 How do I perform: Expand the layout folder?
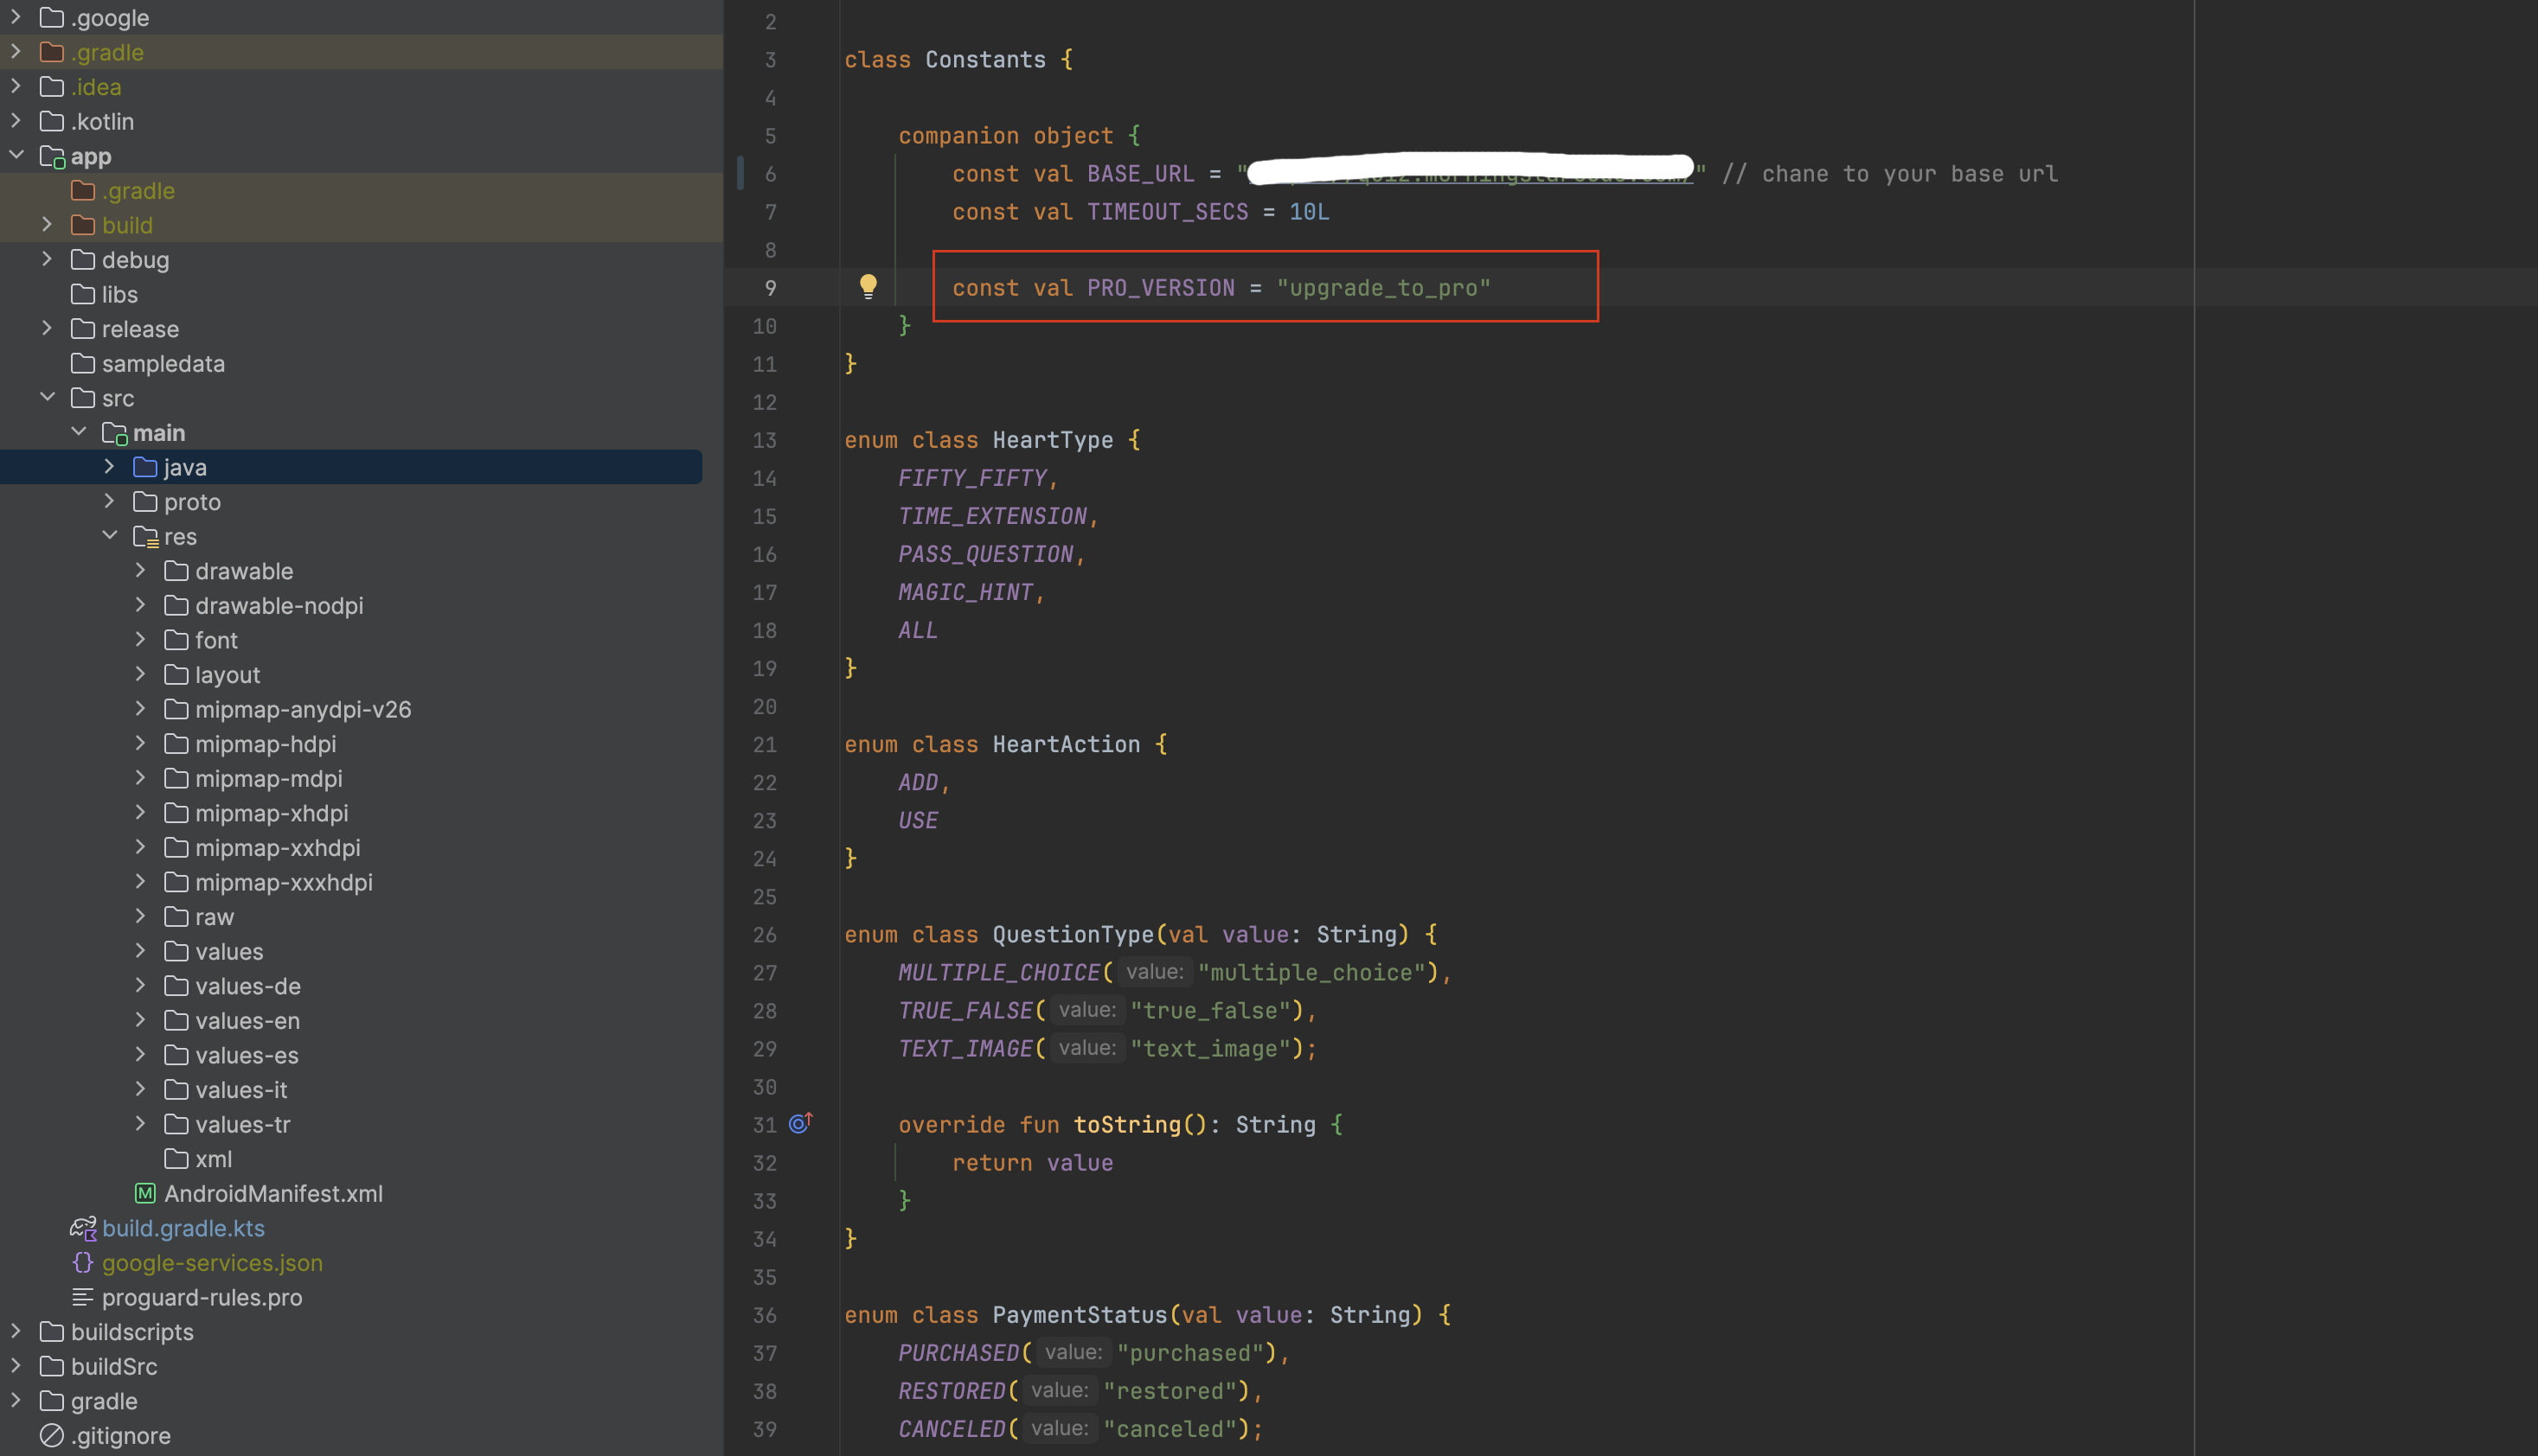(141, 674)
